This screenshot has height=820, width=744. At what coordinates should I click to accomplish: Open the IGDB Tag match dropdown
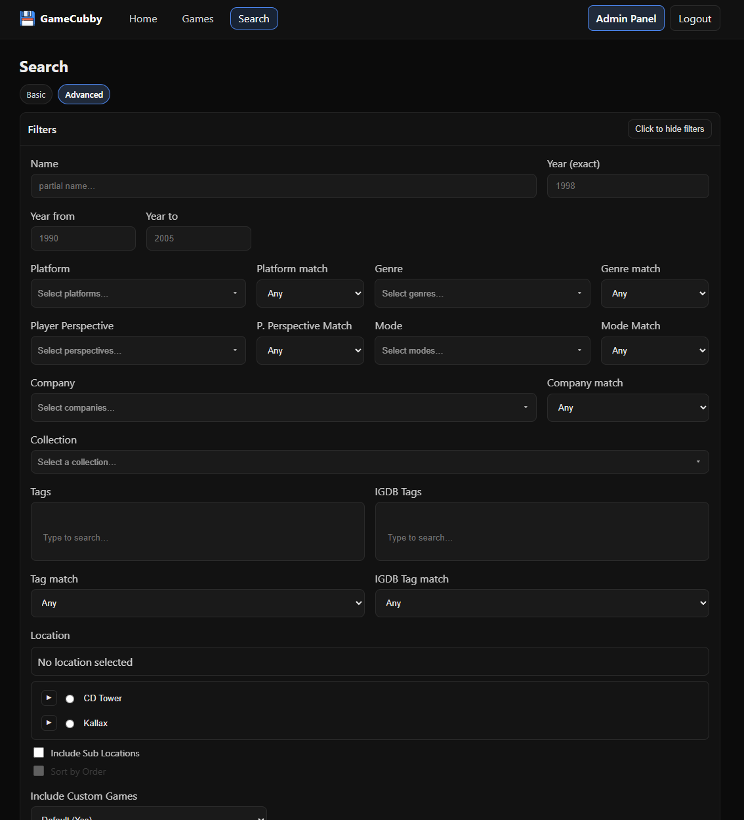542,603
